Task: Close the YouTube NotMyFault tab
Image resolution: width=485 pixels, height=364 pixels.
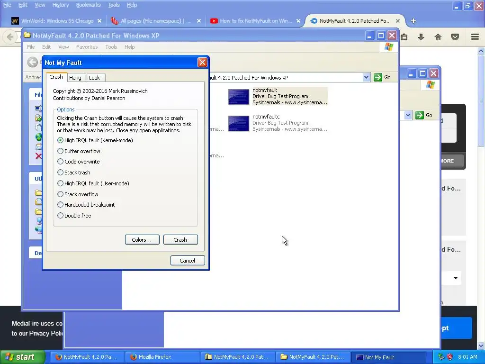Action: click(298, 21)
